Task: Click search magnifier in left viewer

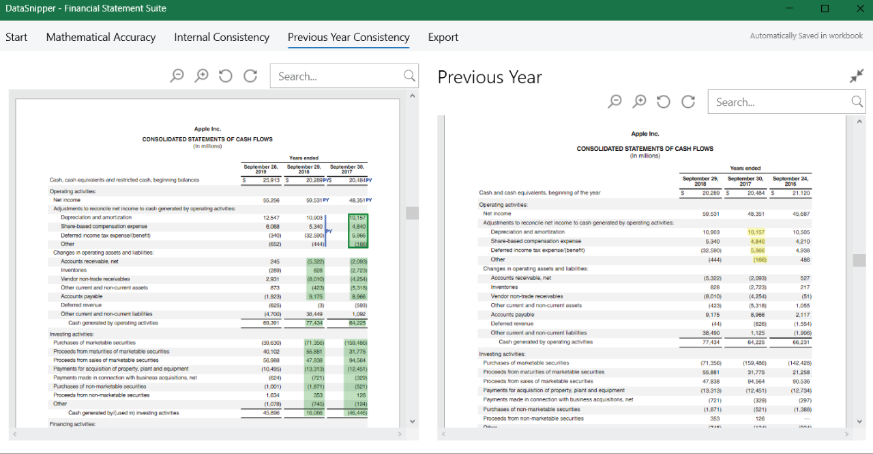Action: pyautogui.click(x=409, y=76)
